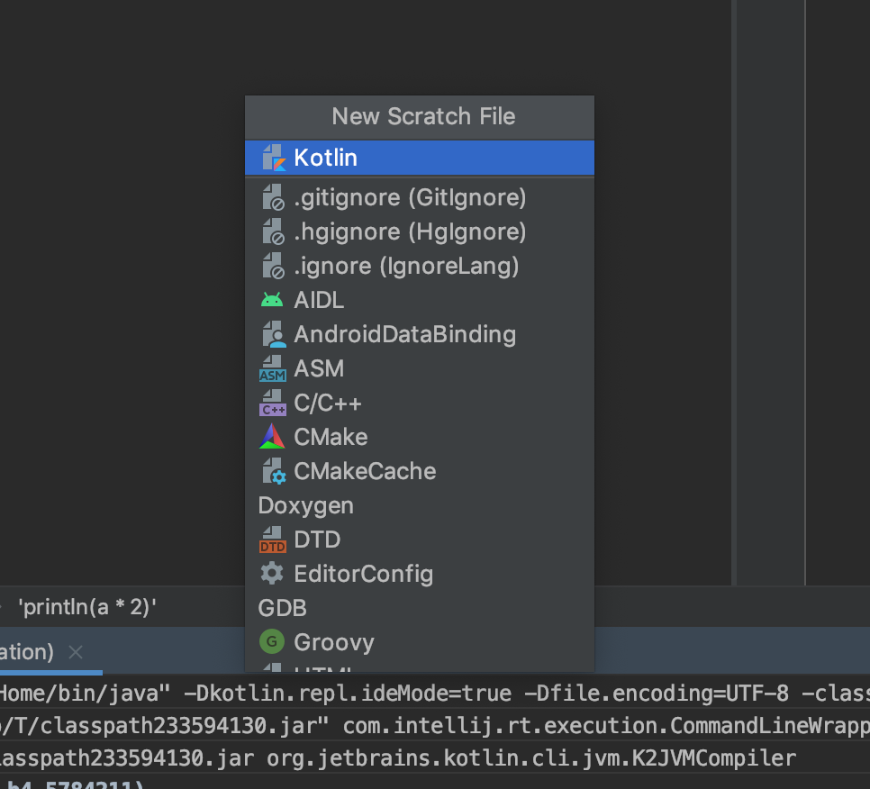Choose EditorConfig entry
This screenshot has height=789, width=870.
(420, 575)
